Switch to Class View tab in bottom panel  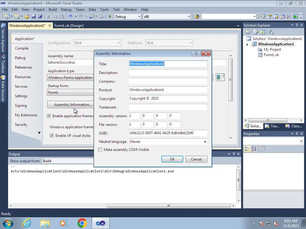294,126
